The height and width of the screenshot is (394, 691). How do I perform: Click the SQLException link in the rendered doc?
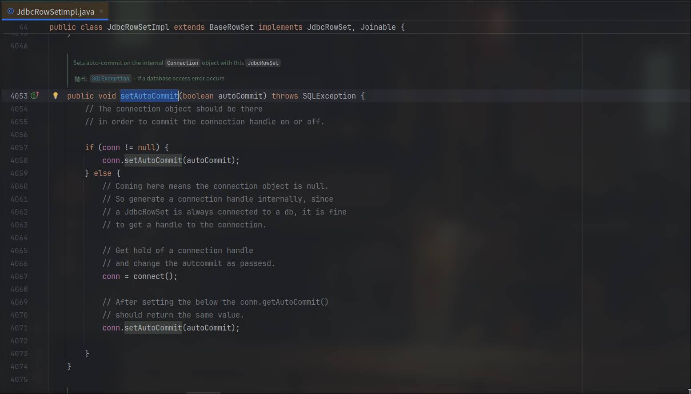click(110, 79)
